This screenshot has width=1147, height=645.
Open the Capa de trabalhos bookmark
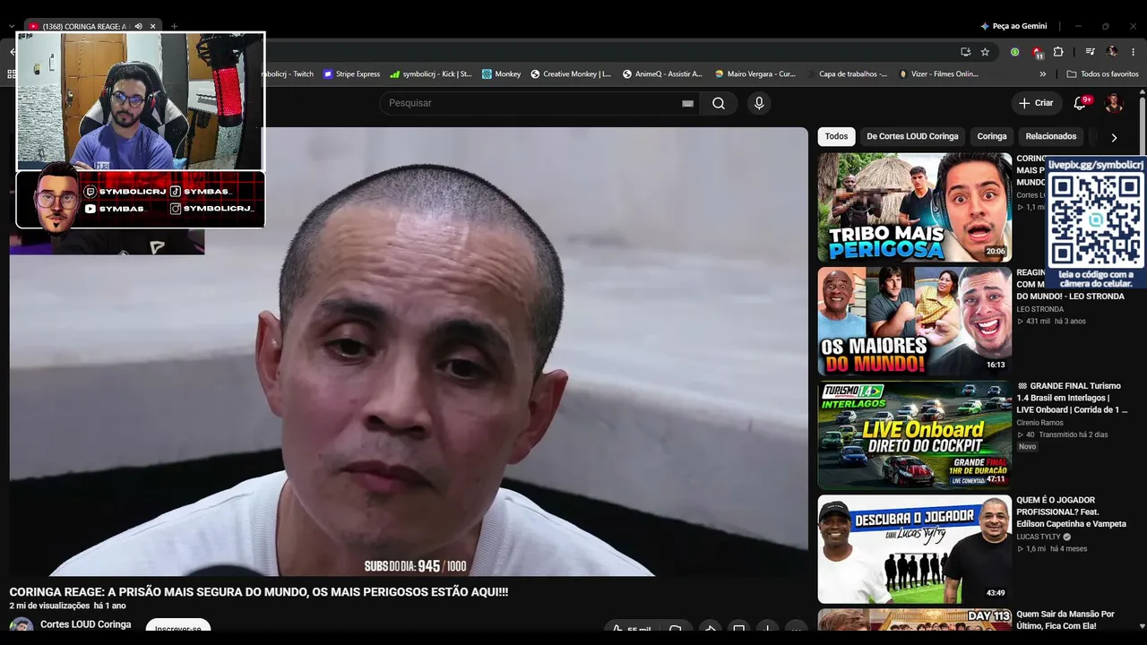(847, 74)
